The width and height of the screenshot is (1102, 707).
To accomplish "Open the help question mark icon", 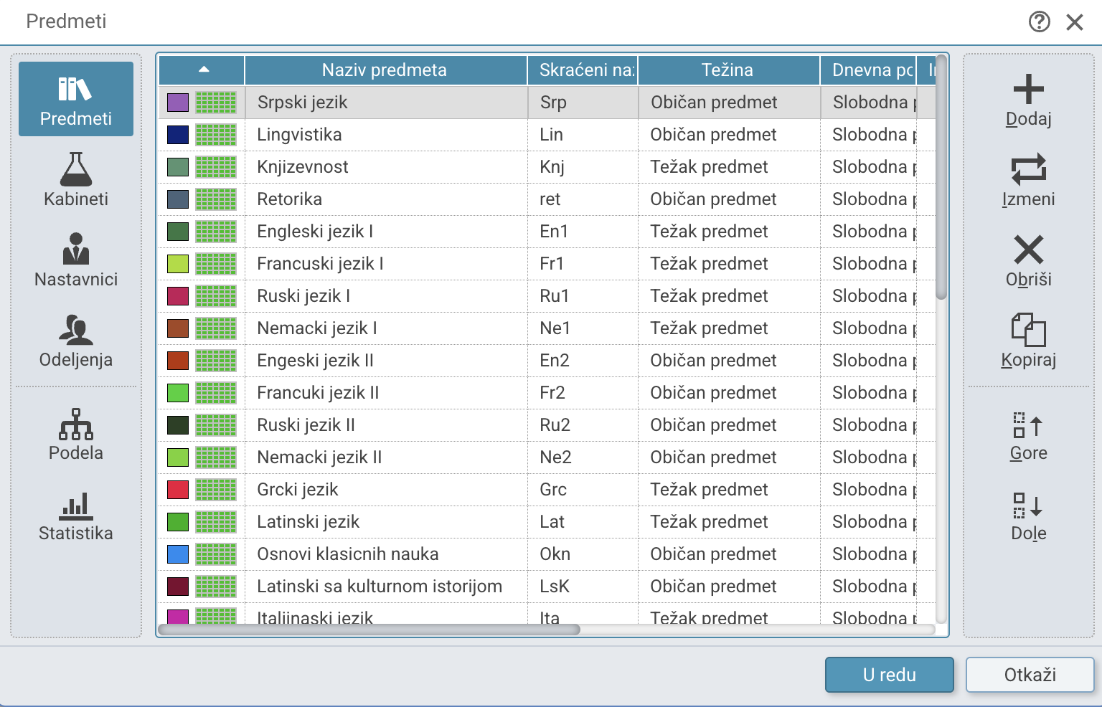I will coord(1039,22).
